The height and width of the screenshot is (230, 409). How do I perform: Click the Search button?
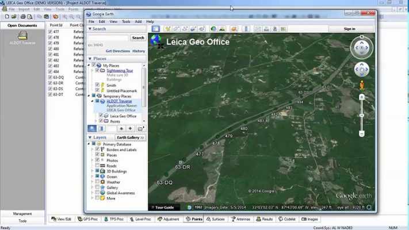138,38
